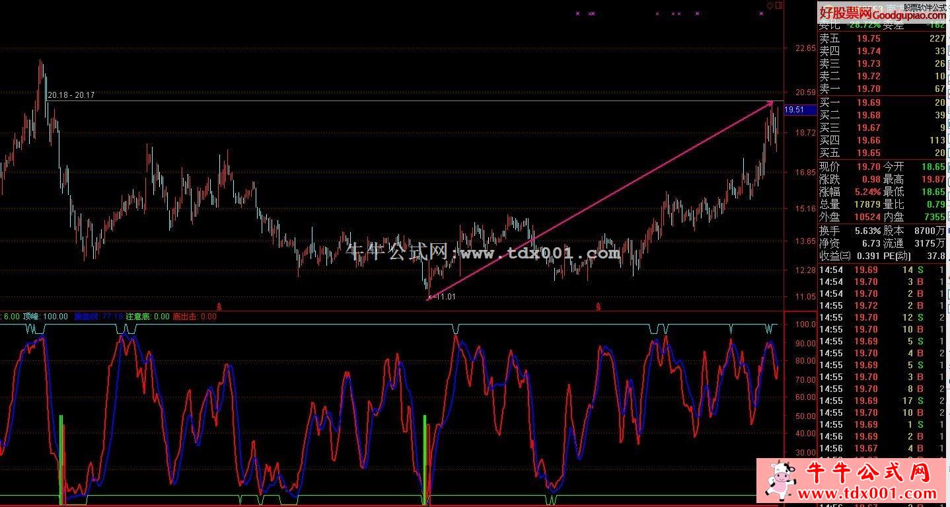Click the red S marker below the 11.01 low
The height and width of the screenshot is (507, 950).
(x=599, y=306)
